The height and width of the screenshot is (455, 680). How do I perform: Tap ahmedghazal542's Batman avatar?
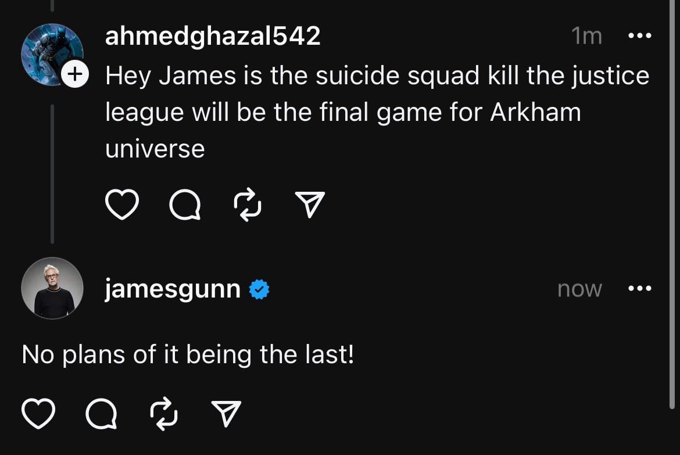tap(51, 53)
